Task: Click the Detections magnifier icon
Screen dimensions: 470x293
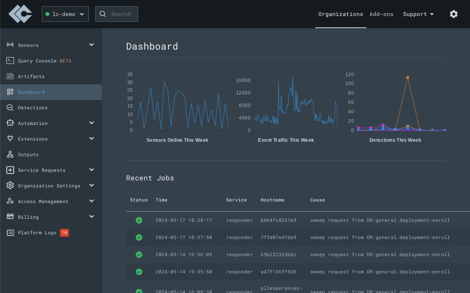Action: [10, 108]
